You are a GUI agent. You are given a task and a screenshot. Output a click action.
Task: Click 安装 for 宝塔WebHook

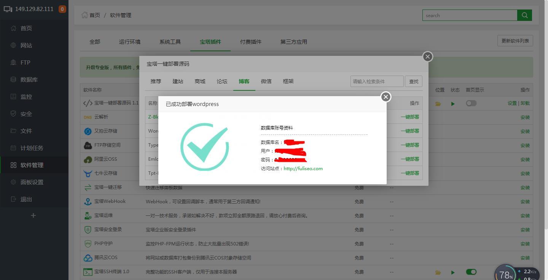pyautogui.click(x=525, y=202)
